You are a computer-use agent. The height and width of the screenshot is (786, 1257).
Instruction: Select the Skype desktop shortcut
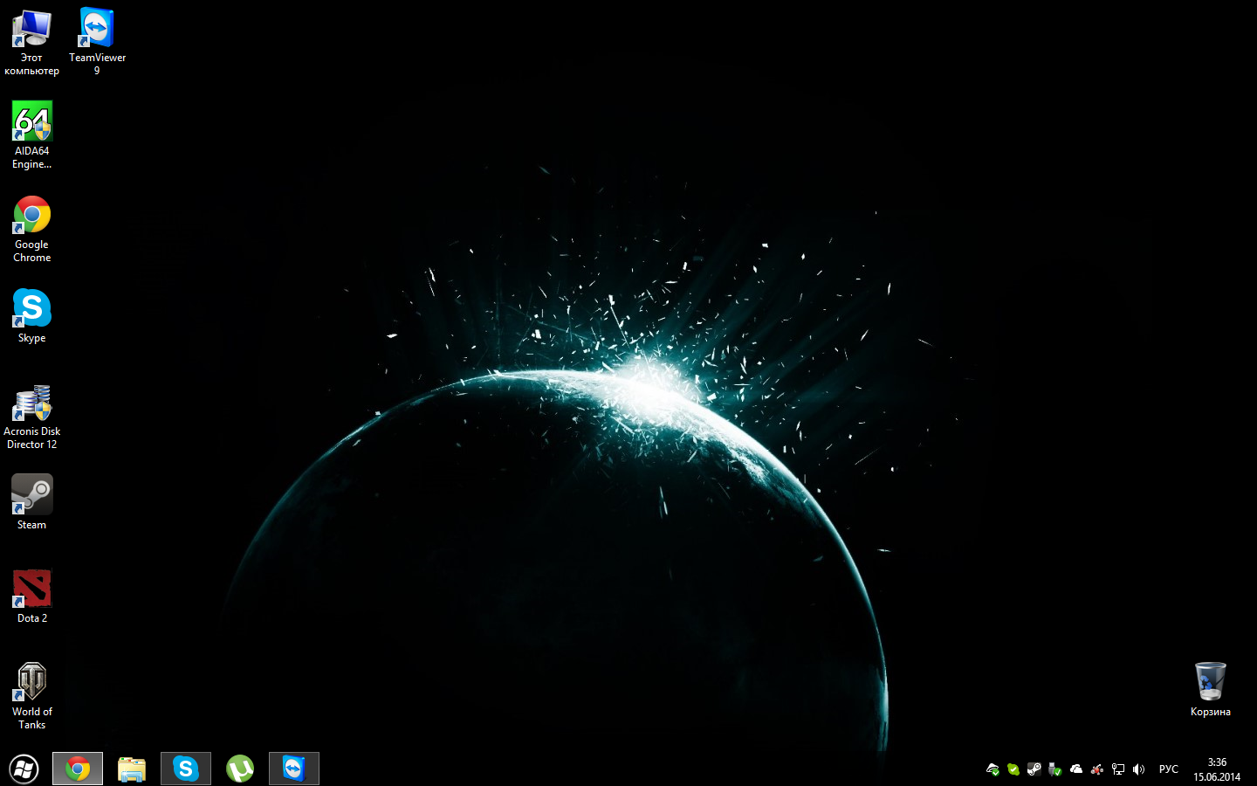32,316
